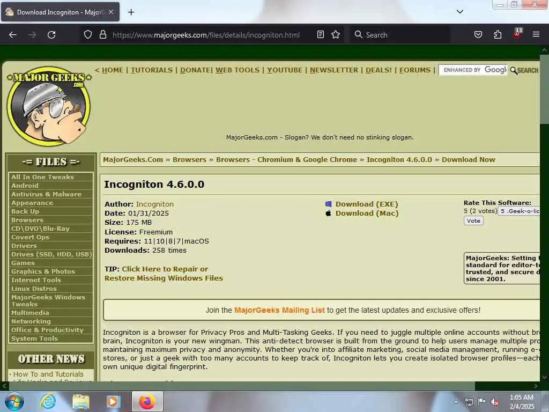Click the Browsers breadcrumb link
Screen dimensions: 549x412
click(189, 160)
